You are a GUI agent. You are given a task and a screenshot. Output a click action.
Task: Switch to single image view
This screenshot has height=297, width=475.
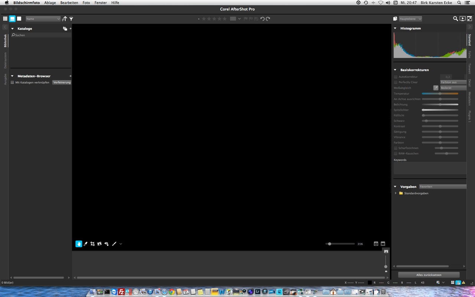point(19,19)
